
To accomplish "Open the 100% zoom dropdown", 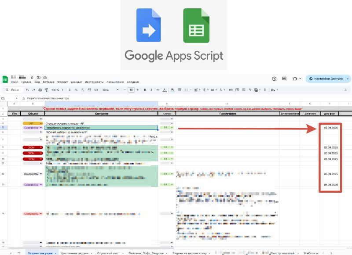I will point(57,90).
